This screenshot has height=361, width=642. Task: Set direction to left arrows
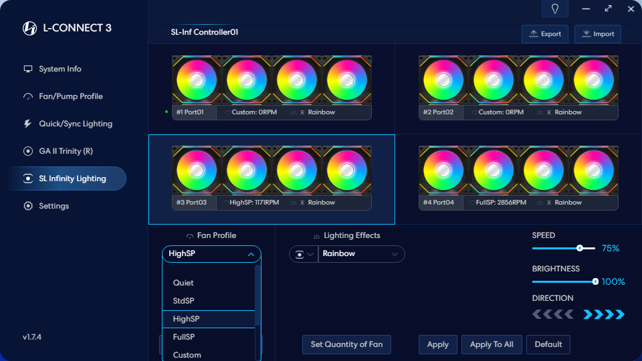tap(553, 314)
